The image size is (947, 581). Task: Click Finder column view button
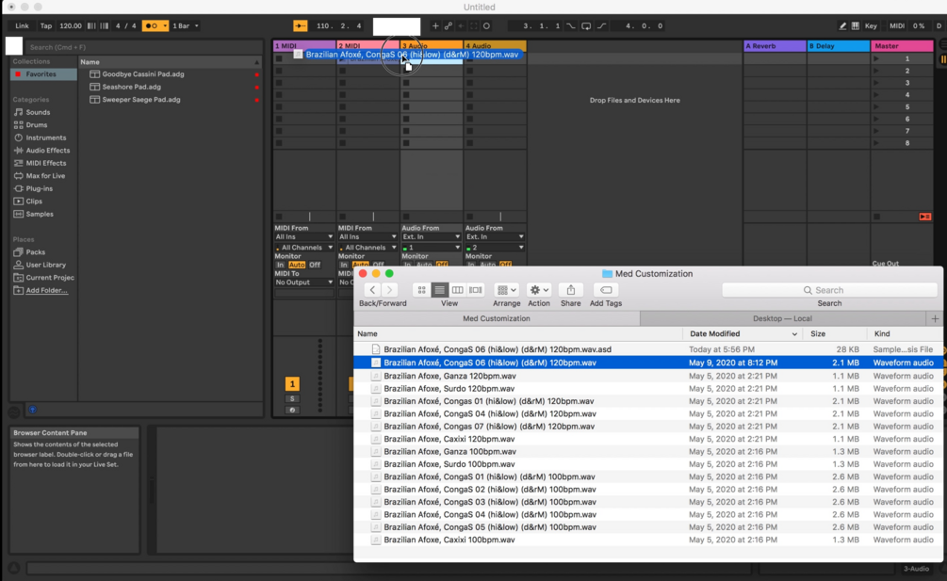click(457, 290)
